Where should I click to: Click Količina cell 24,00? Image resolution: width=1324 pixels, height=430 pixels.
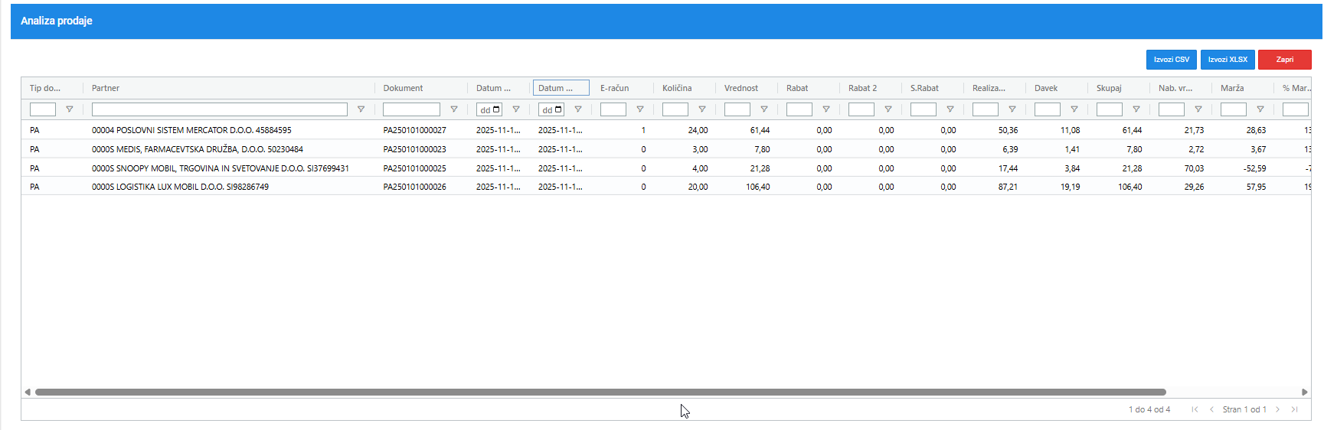coord(698,130)
